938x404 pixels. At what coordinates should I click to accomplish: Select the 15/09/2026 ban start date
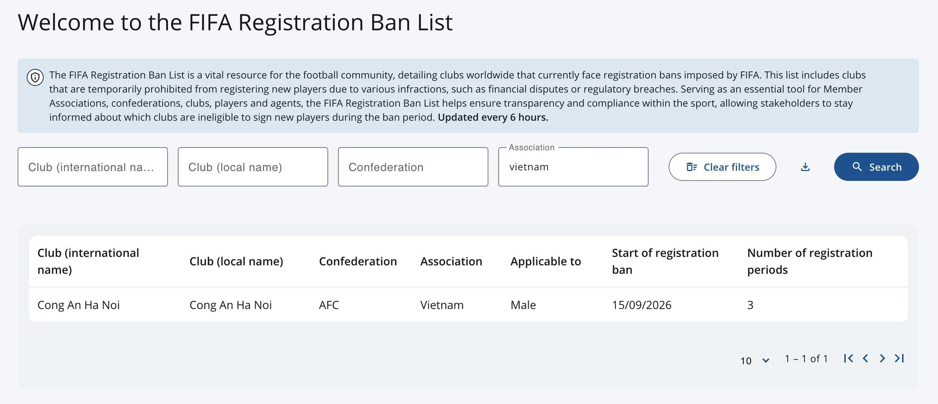[642, 305]
